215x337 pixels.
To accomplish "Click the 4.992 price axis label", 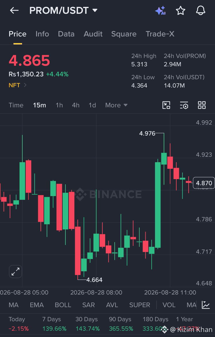I will point(204,122).
